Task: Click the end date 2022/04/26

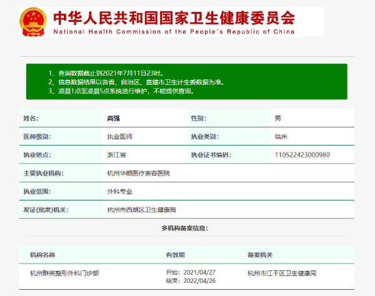Action: point(199,281)
